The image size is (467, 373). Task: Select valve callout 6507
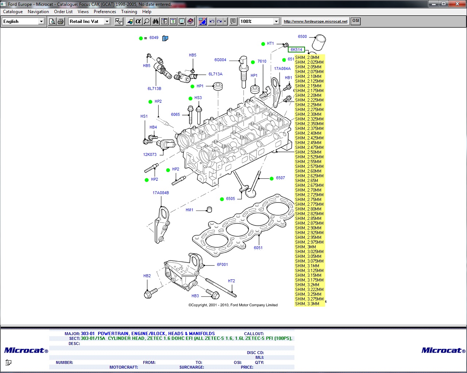[x=281, y=178]
